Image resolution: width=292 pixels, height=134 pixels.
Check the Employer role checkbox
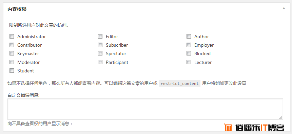pyautogui.click(x=189, y=45)
